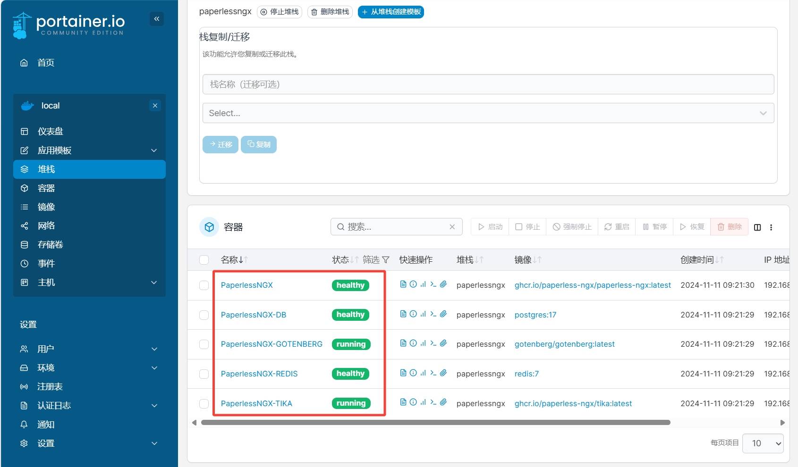Expand 设置 submenu chevron at bottom
Screen dimensions: 798x467
coord(154,443)
